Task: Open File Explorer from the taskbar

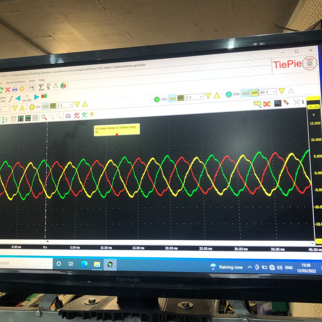Action: (97, 265)
